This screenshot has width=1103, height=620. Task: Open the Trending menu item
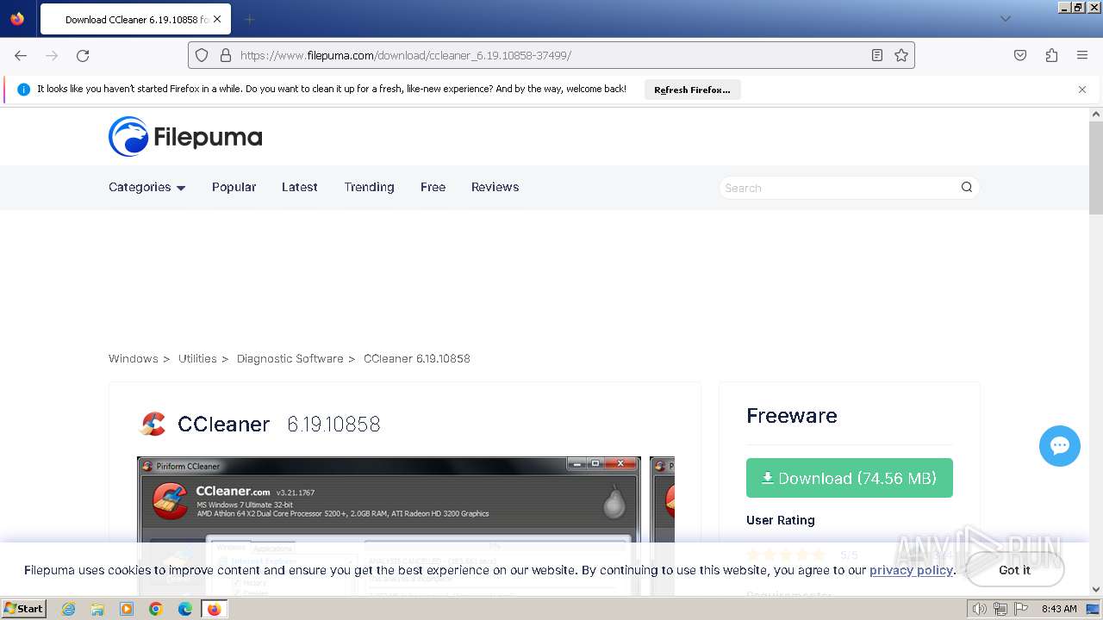(x=369, y=187)
